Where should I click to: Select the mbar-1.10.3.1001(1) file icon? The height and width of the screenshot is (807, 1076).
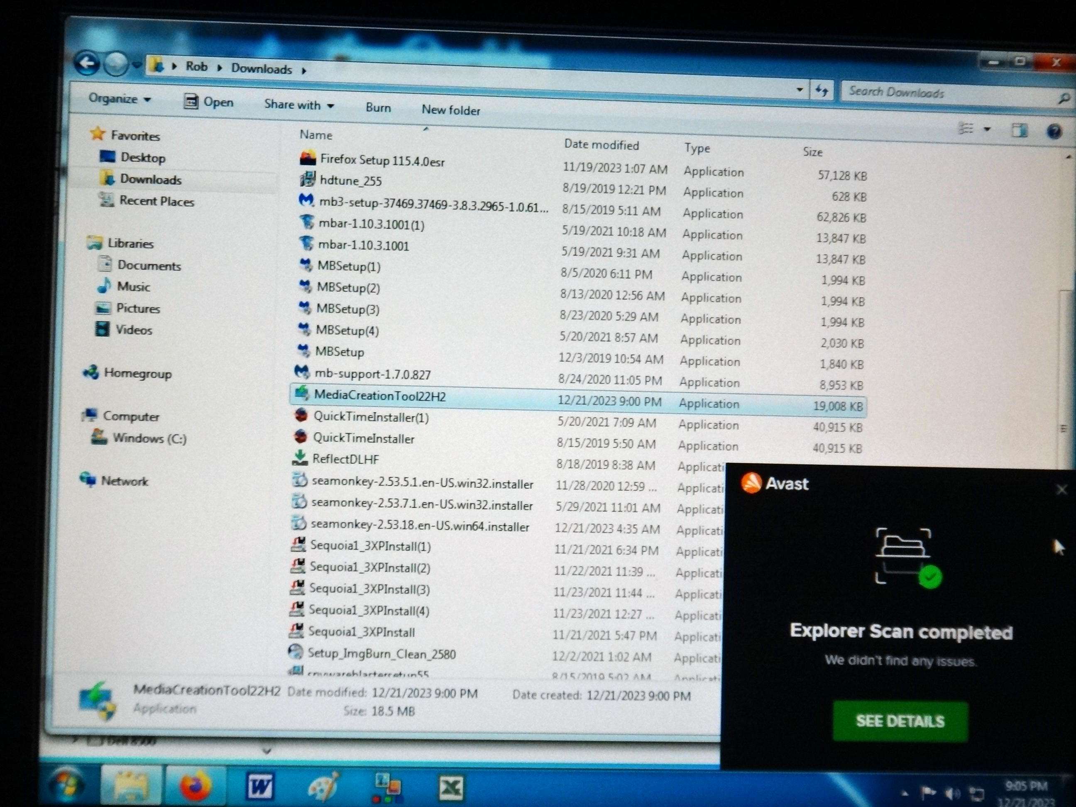306,223
